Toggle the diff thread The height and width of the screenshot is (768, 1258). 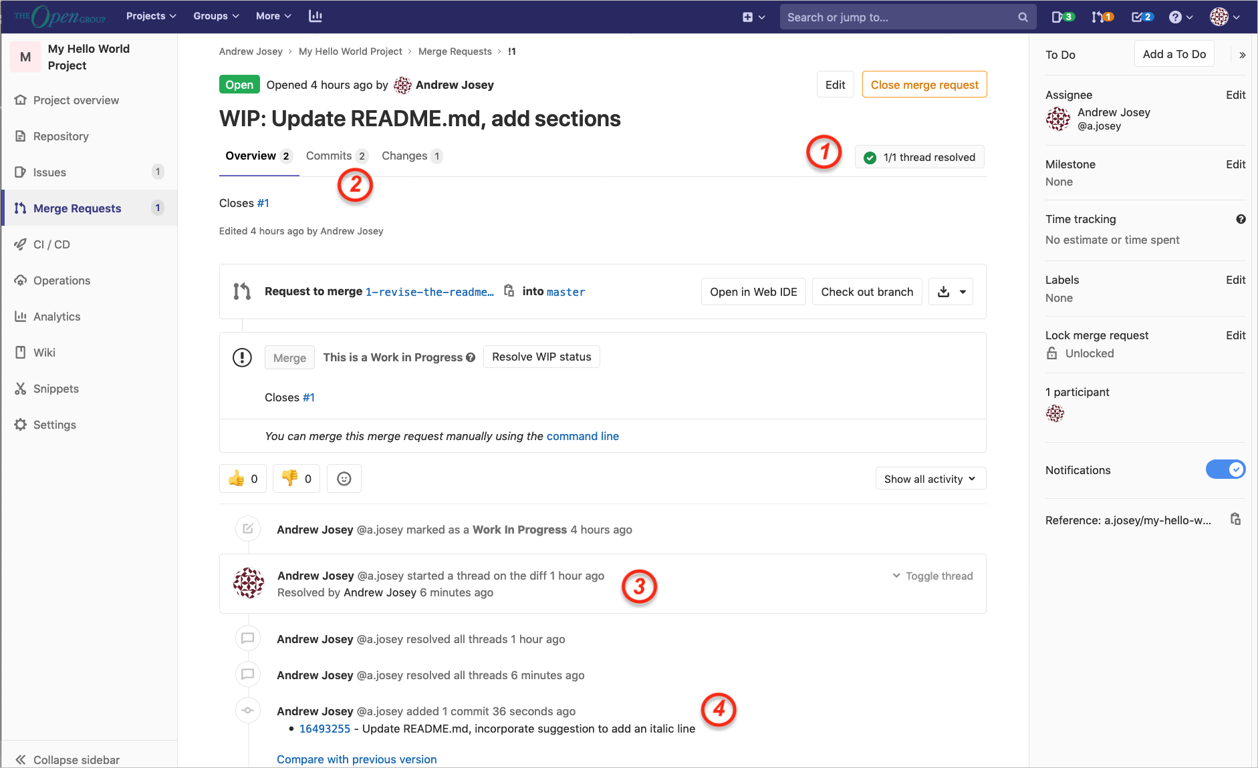click(933, 576)
